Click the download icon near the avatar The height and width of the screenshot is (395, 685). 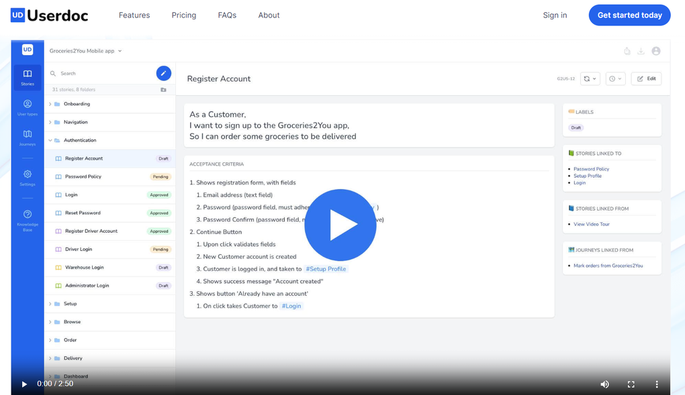pyautogui.click(x=641, y=50)
